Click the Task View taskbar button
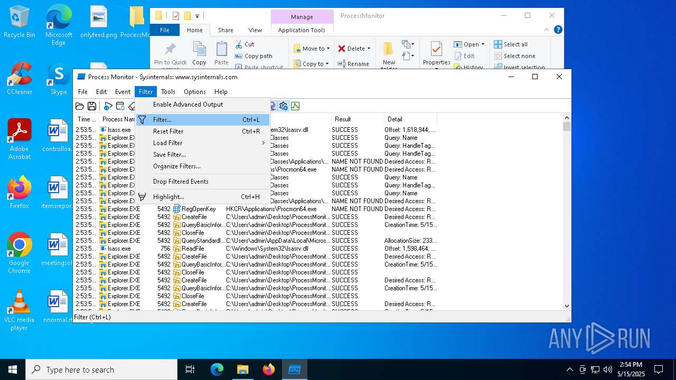 tap(190, 369)
